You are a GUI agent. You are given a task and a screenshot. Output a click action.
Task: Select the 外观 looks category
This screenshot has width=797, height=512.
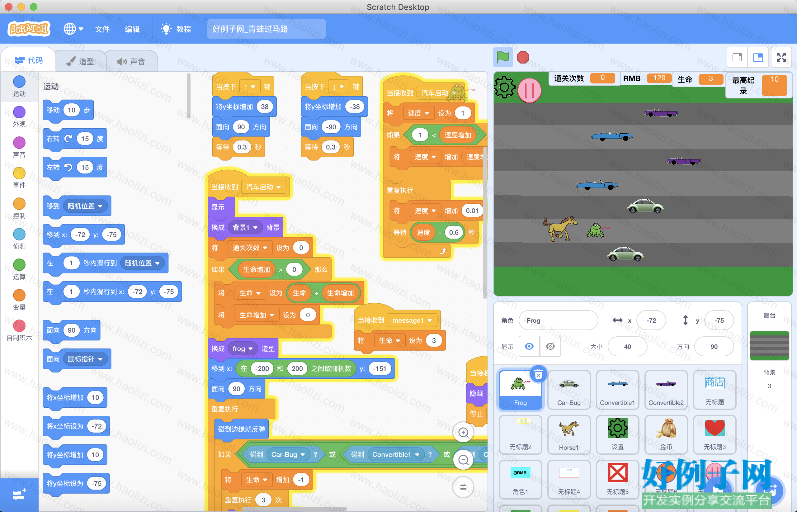coord(19,116)
